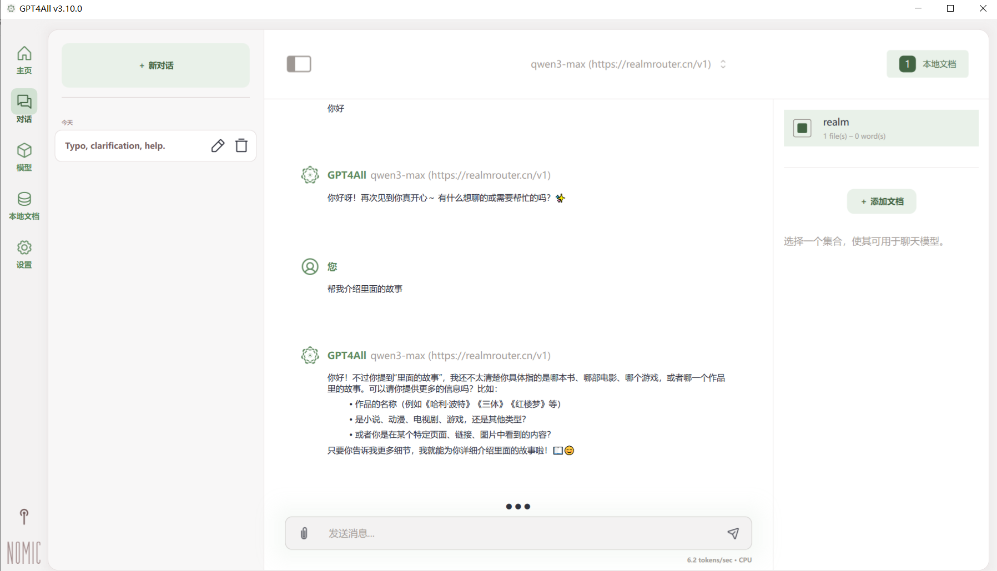
Task: Open model list using the up-down chevron
Action: click(x=723, y=64)
